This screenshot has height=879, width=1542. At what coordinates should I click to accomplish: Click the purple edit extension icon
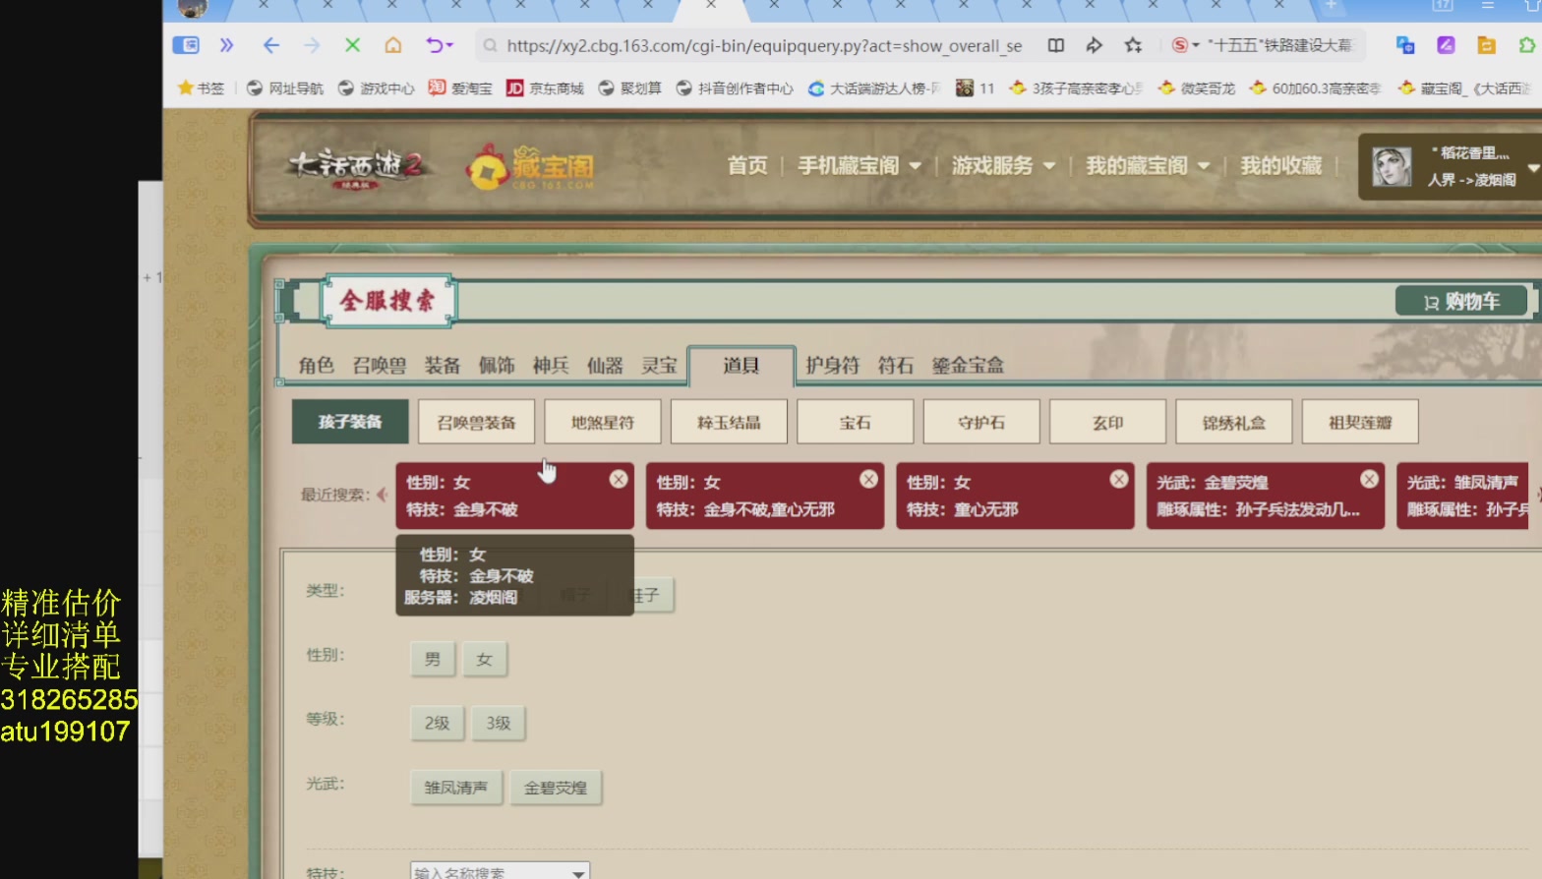1446,45
